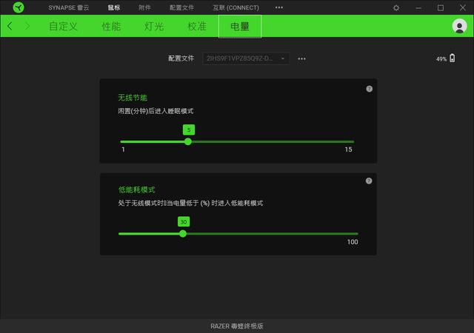Open the 配置文件 profile dropdown

tap(246, 58)
